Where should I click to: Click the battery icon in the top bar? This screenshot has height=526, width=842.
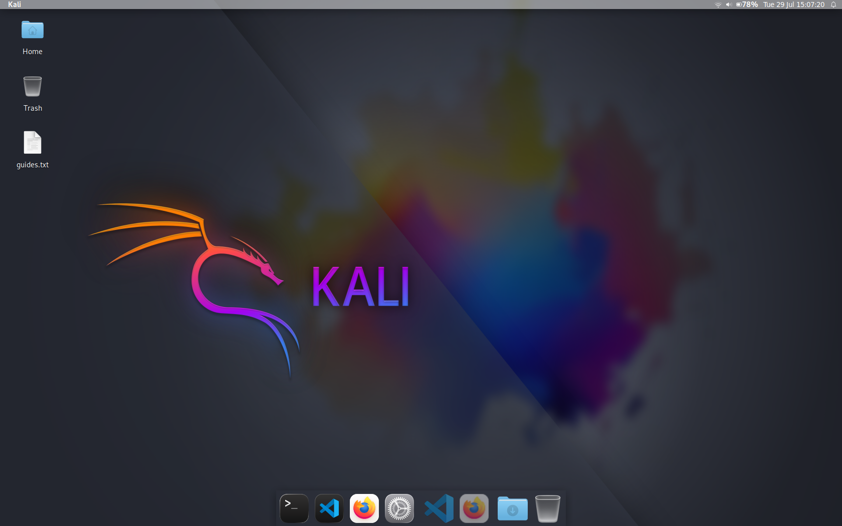pyautogui.click(x=738, y=5)
